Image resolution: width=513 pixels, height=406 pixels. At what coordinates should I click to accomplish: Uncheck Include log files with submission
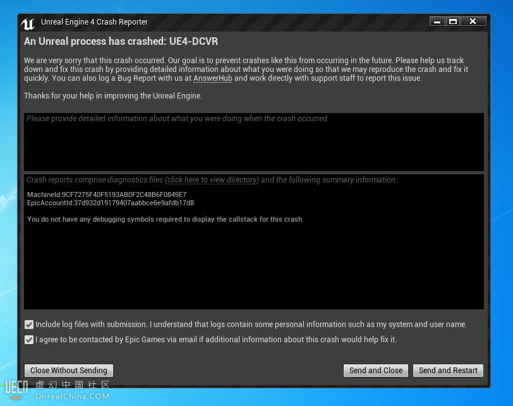coord(29,325)
